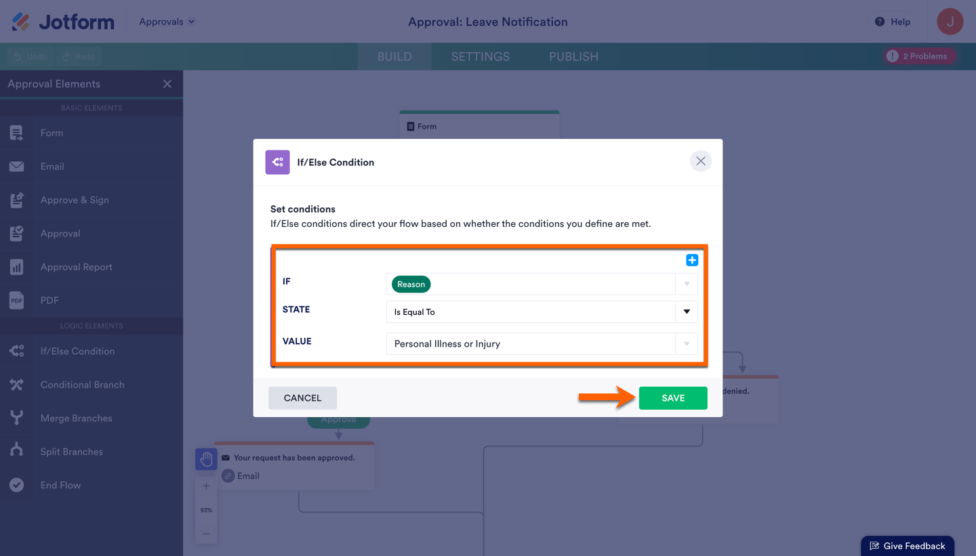Viewport: 976px width, 556px height.
Task: Click the purple If/Else Condition dialog icon
Action: (x=277, y=163)
